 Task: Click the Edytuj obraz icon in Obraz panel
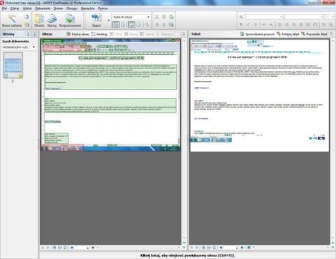pyautogui.click(x=69, y=34)
